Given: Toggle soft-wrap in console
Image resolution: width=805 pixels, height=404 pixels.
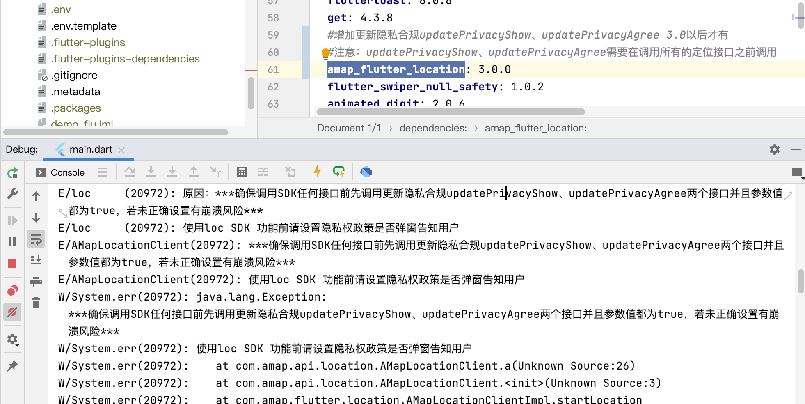Looking at the screenshot, I should point(36,239).
